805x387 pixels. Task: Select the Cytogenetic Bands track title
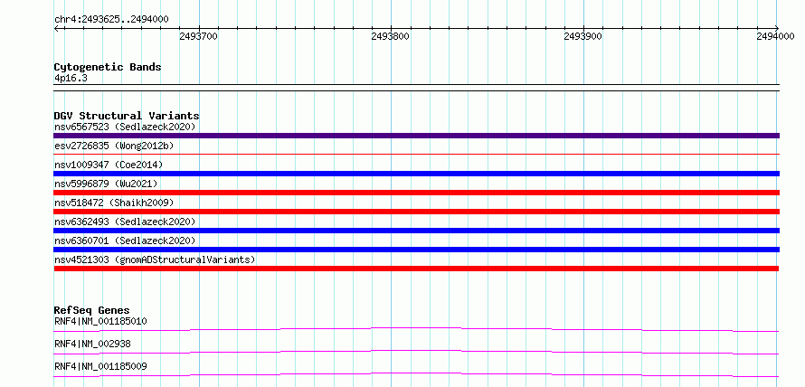click(108, 67)
